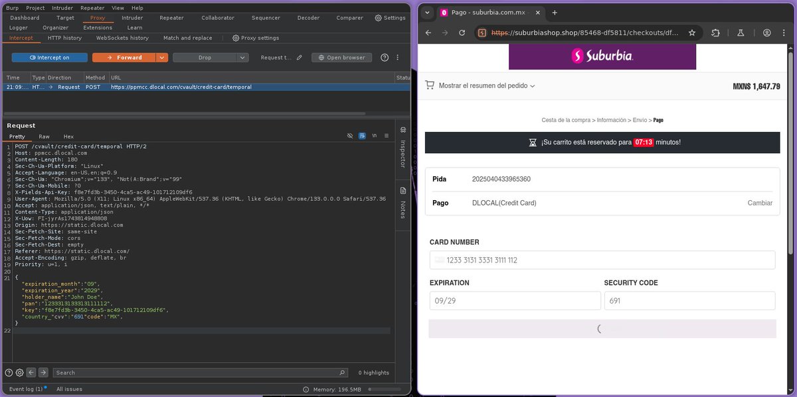Open the Inspector side panel
The image size is (797, 397).
pos(402,147)
